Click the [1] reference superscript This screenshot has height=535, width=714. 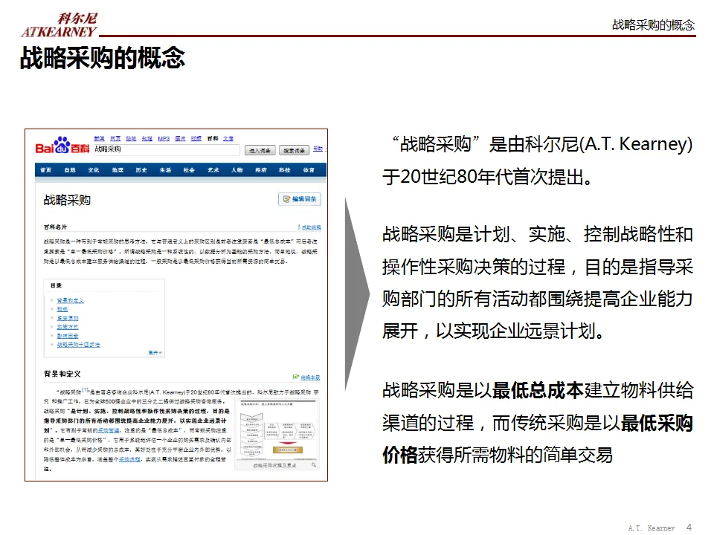tap(86, 390)
